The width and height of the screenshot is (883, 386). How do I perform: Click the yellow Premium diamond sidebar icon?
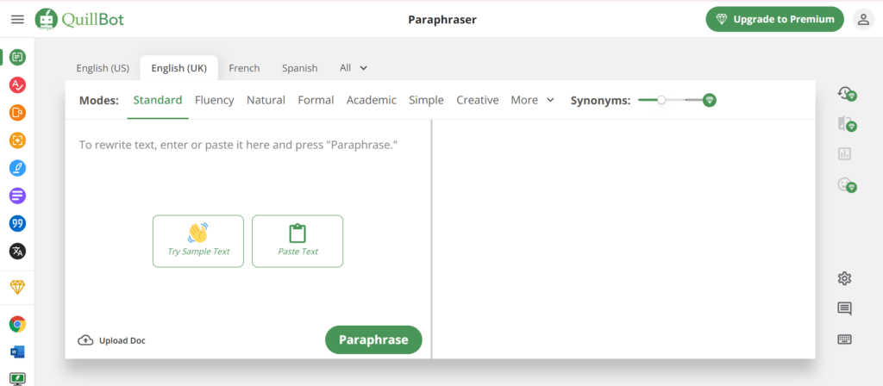(17, 287)
